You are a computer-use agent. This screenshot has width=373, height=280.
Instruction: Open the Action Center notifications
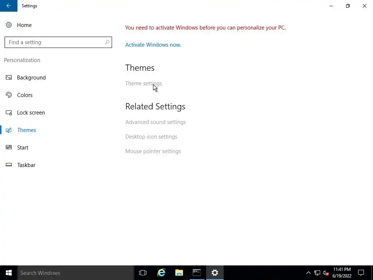point(361,273)
